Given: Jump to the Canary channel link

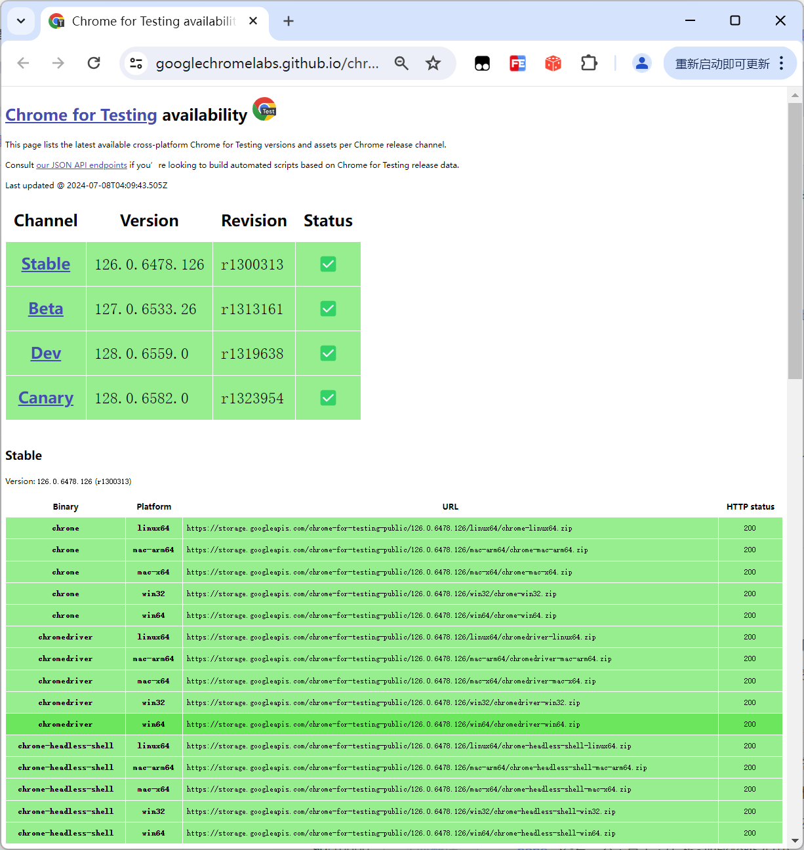Looking at the screenshot, I should tap(46, 397).
